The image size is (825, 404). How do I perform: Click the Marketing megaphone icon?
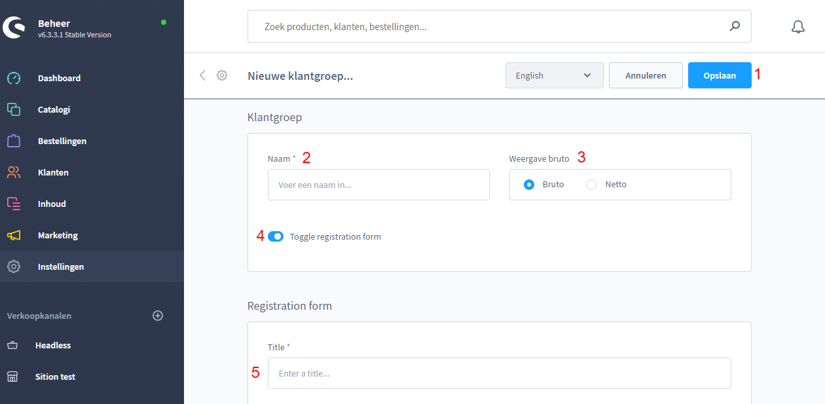(14, 235)
